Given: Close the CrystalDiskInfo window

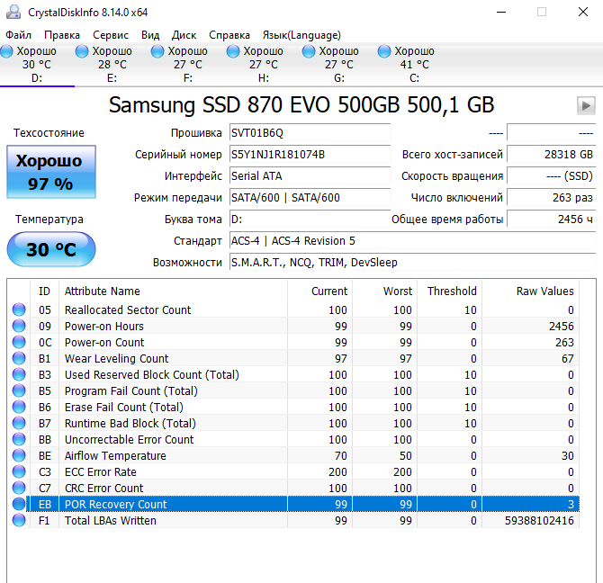Looking at the screenshot, I should (583, 12).
